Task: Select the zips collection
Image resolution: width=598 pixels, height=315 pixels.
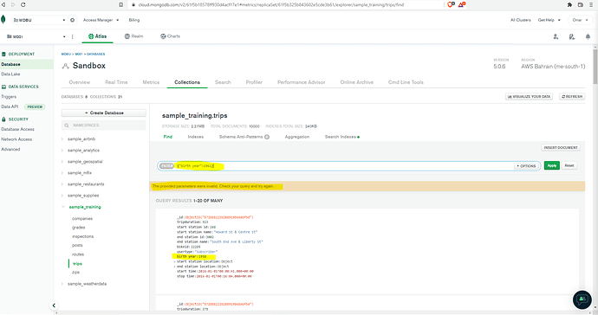Action: tap(76, 273)
